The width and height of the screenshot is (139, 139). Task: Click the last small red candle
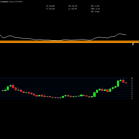(126, 83)
